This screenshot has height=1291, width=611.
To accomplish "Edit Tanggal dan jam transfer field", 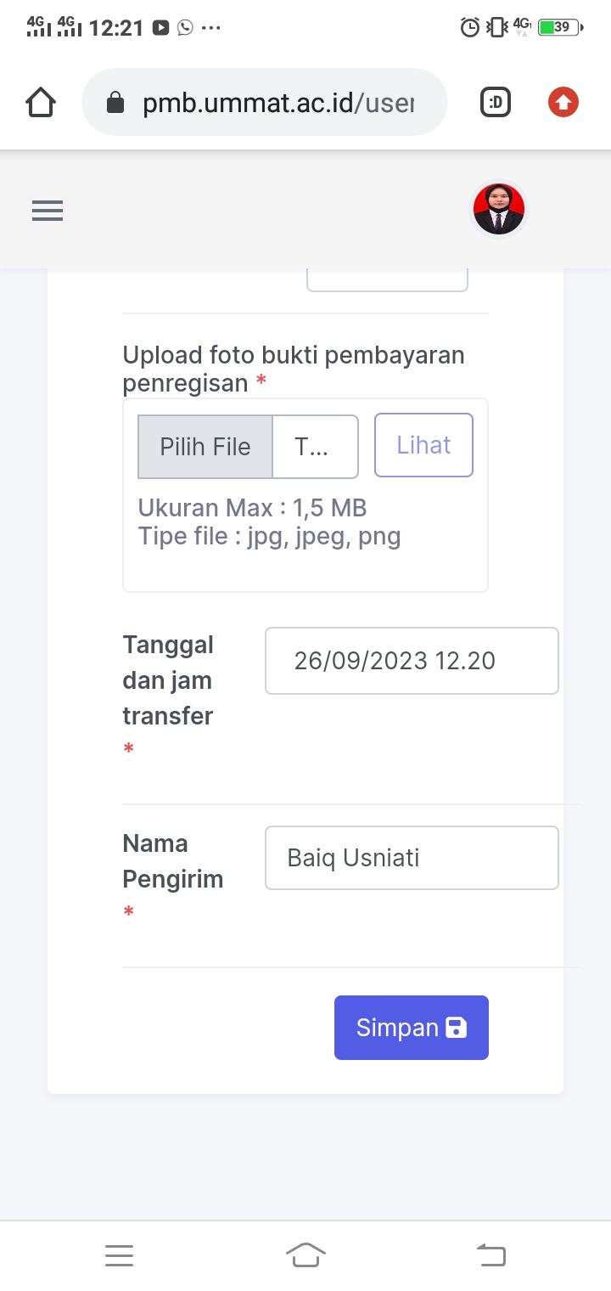I will (412, 661).
